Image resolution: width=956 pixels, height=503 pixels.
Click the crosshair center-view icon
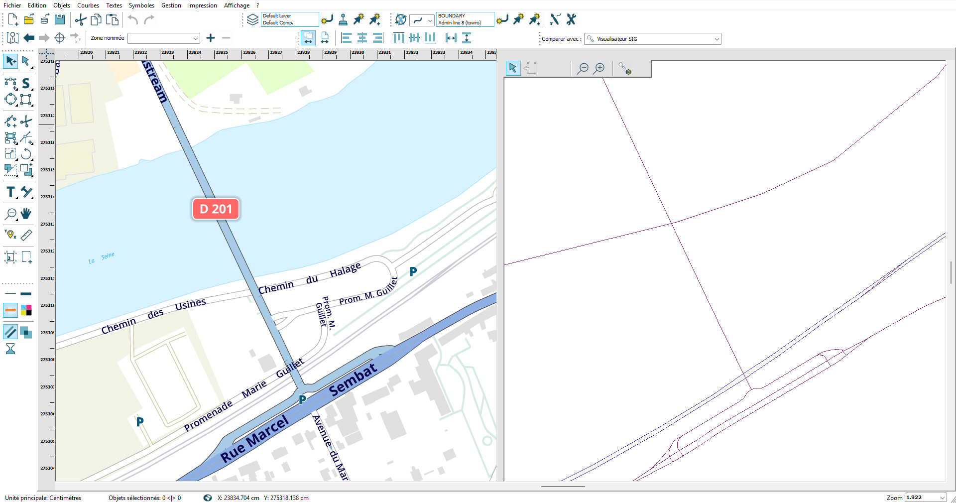[60, 38]
